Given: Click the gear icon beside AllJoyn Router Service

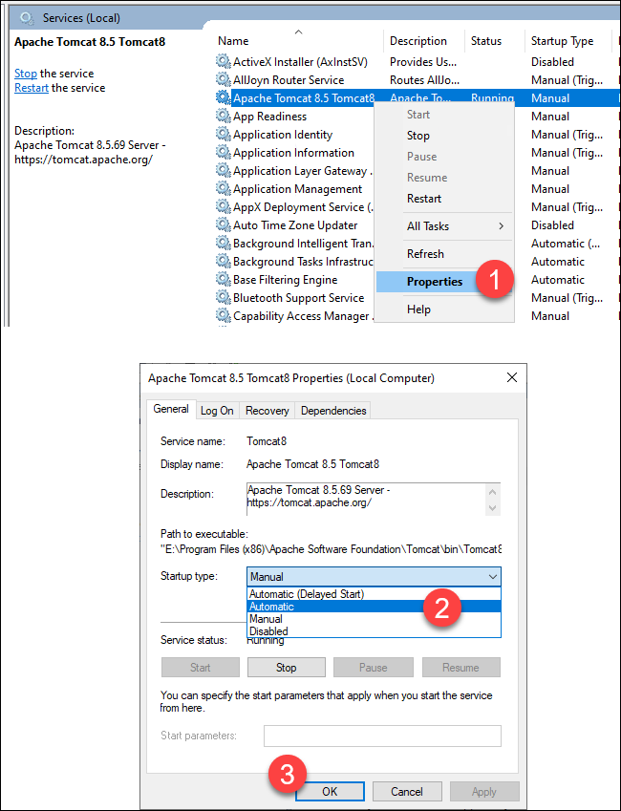Looking at the screenshot, I should pos(223,79).
